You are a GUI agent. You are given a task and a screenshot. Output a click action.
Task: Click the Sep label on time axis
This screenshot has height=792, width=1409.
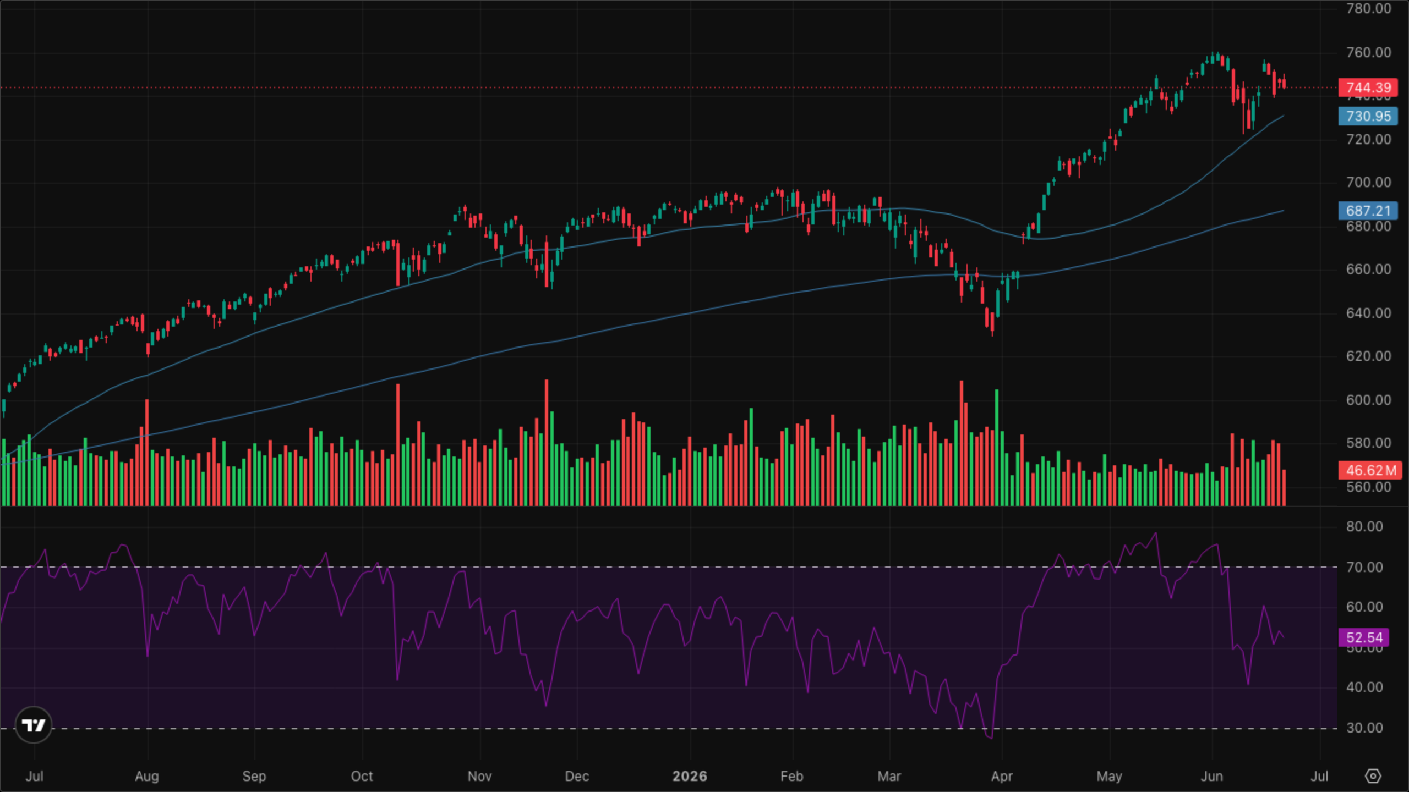[254, 776]
